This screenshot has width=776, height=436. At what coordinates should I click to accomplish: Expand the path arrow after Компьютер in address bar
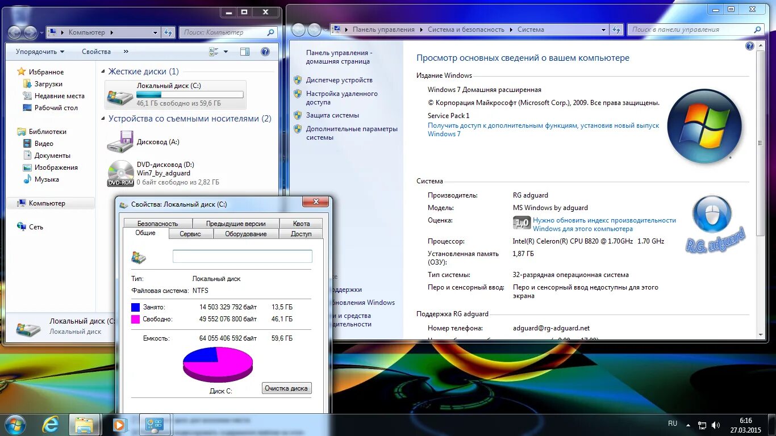tap(112, 33)
